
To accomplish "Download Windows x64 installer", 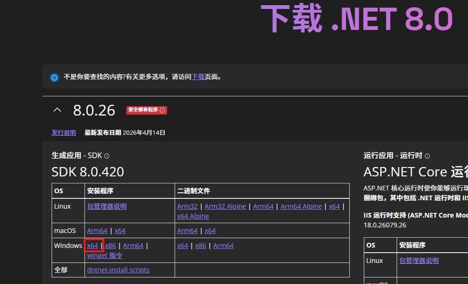I will tap(92, 246).
